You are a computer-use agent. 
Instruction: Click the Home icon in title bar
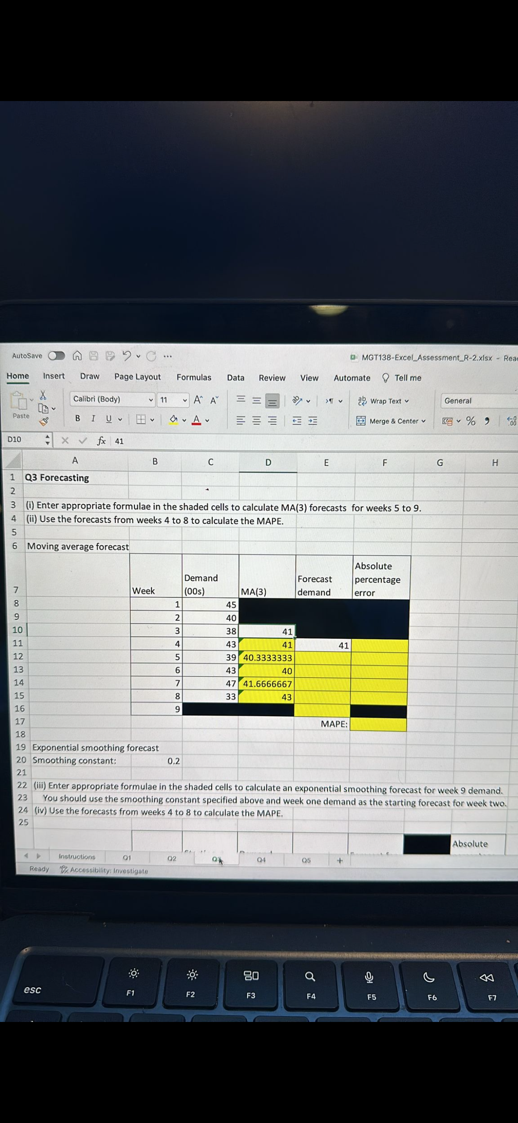[77, 355]
